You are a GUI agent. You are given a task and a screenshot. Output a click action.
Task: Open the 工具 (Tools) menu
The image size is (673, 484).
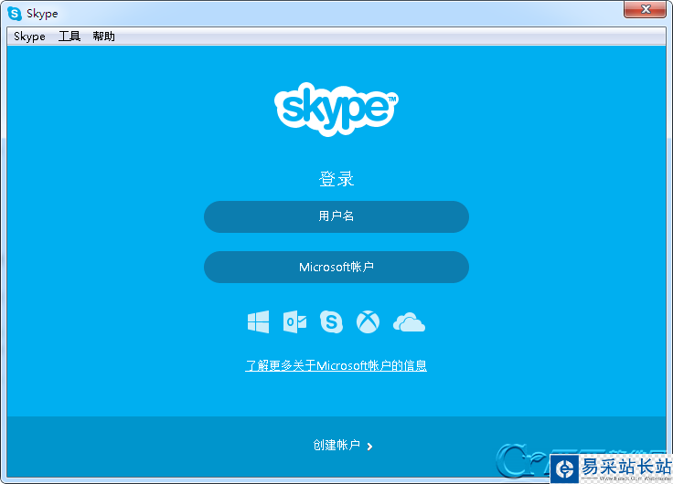pos(69,37)
